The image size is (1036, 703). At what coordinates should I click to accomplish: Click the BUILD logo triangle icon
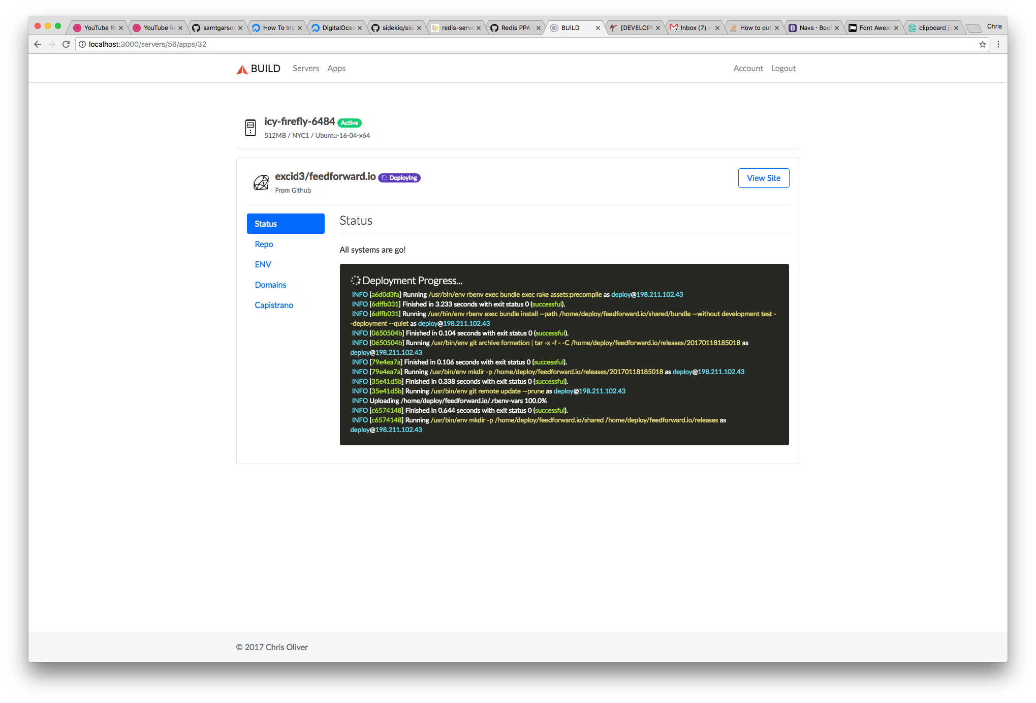tap(242, 69)
